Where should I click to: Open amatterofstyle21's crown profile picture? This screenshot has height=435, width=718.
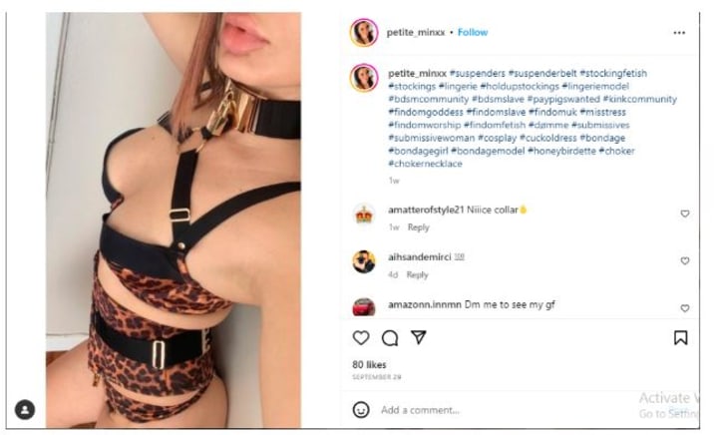364,215
